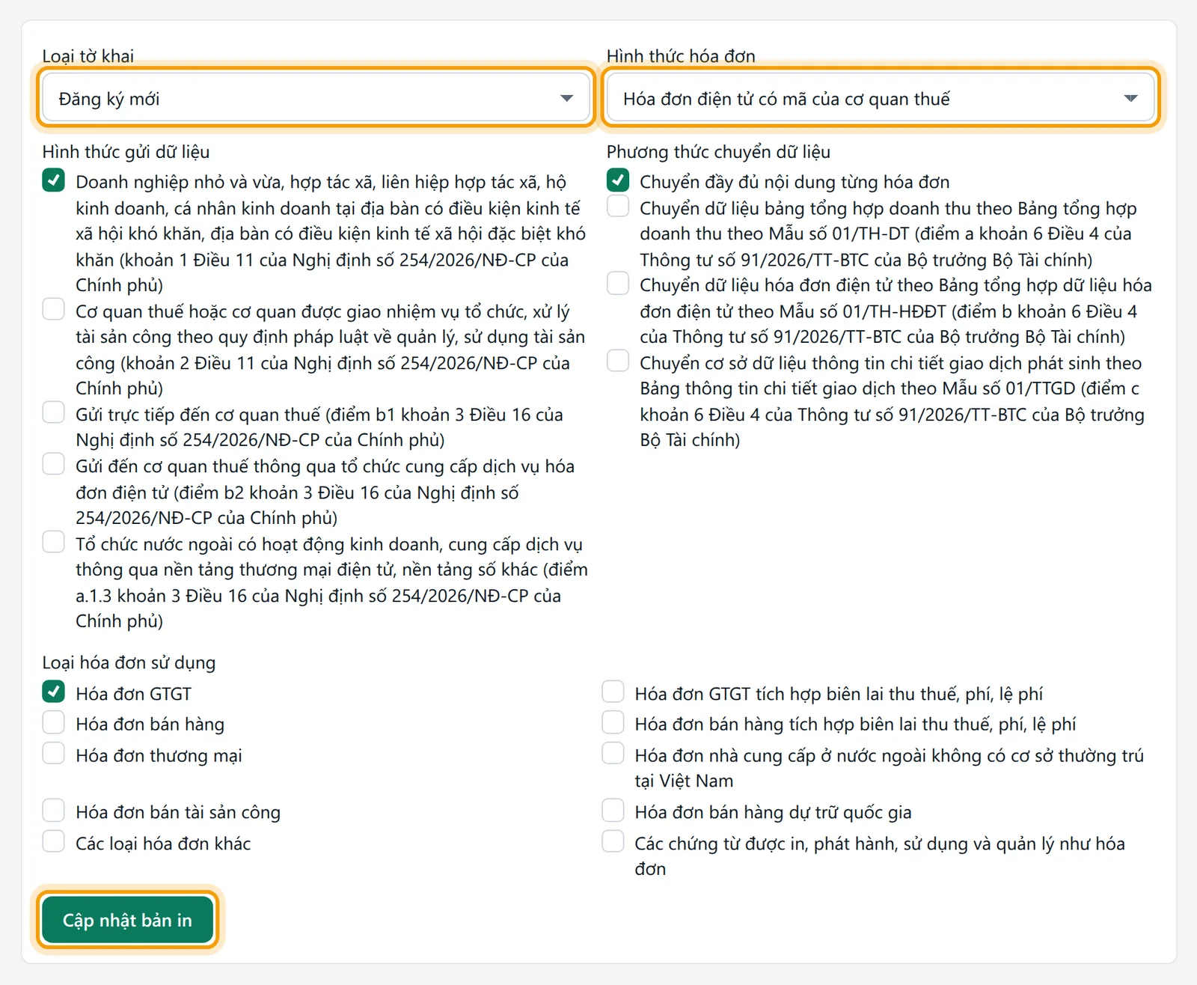Tick Hóa đơn bán hàng tích hợp biên lai checkbox
Image resolution: width=1197 pixels, height=985 pixels.
click(613, 722)
